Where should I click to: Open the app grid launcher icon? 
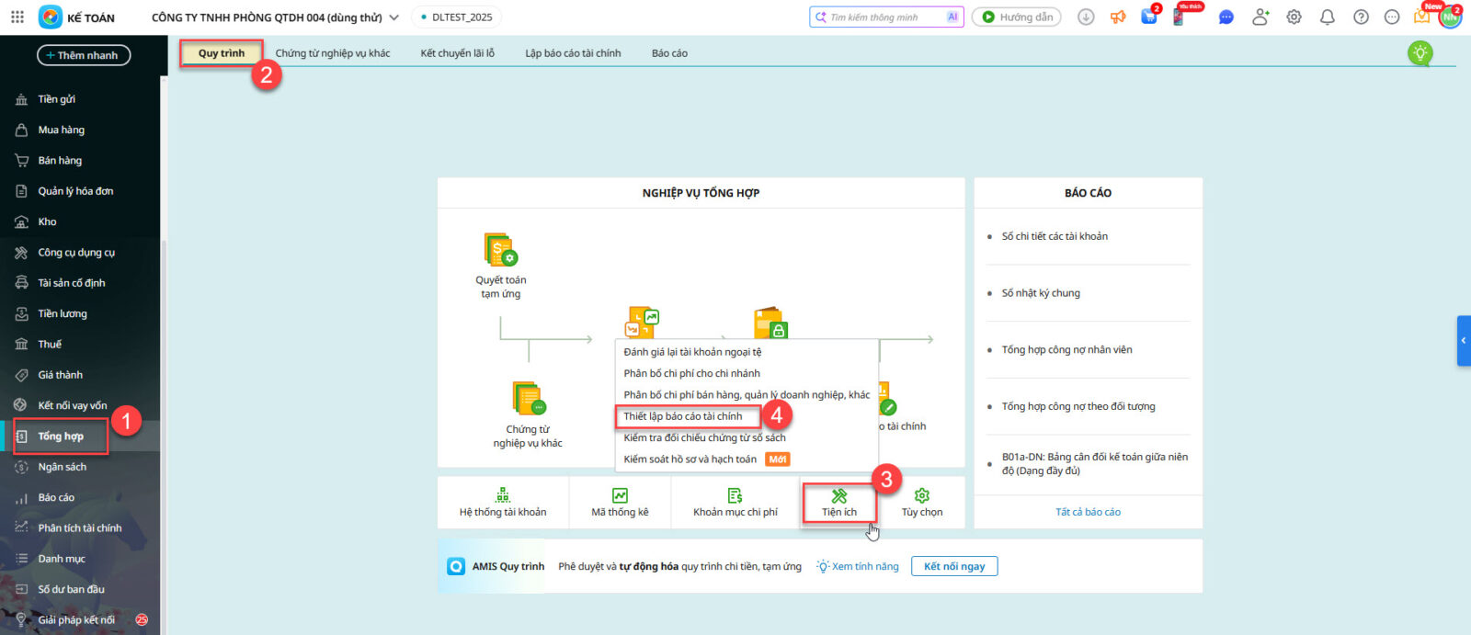pyautogui.click(x=17, y=17)
